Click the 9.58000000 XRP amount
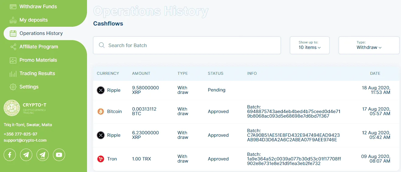The width and height of the screenshot is (401, 172). [x=145, y=90]
